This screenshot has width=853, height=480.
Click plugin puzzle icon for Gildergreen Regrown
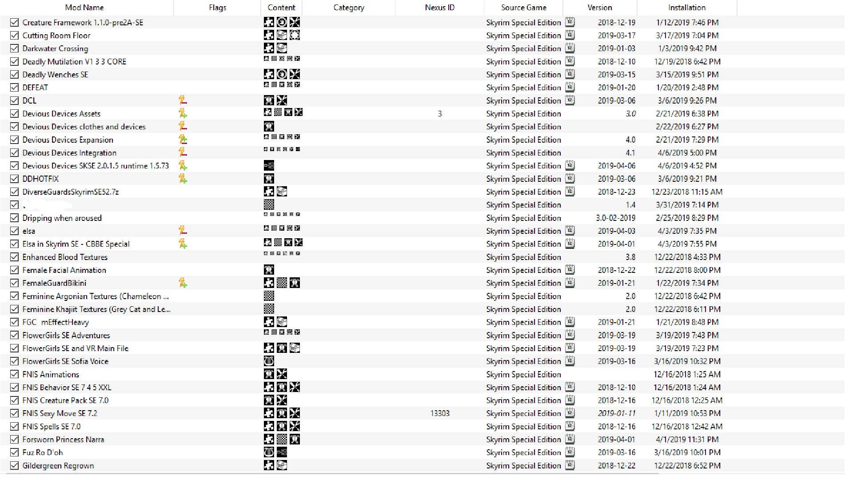tap(269, 465)
